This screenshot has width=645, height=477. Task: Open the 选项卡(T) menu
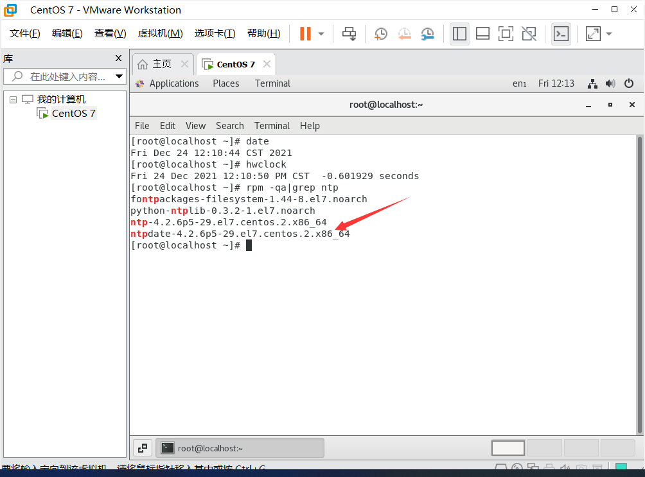215,33
